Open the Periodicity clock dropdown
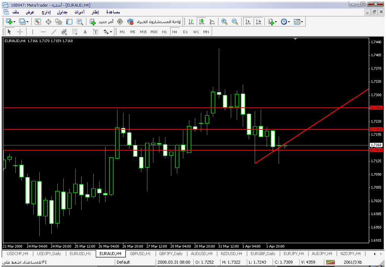The width and height of the screenshot is (386, 267). click(x=285, y=22)
